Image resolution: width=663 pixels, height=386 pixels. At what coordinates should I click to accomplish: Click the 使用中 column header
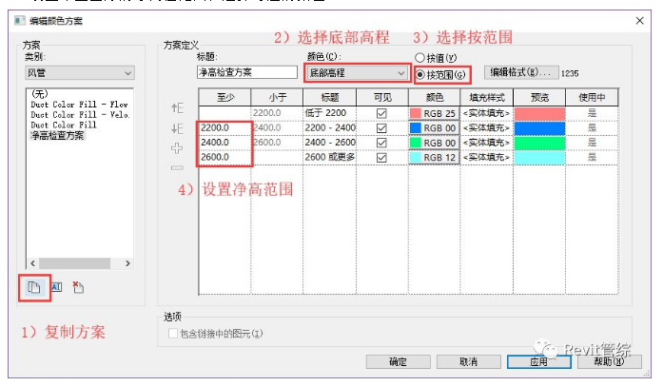point(592,98)
